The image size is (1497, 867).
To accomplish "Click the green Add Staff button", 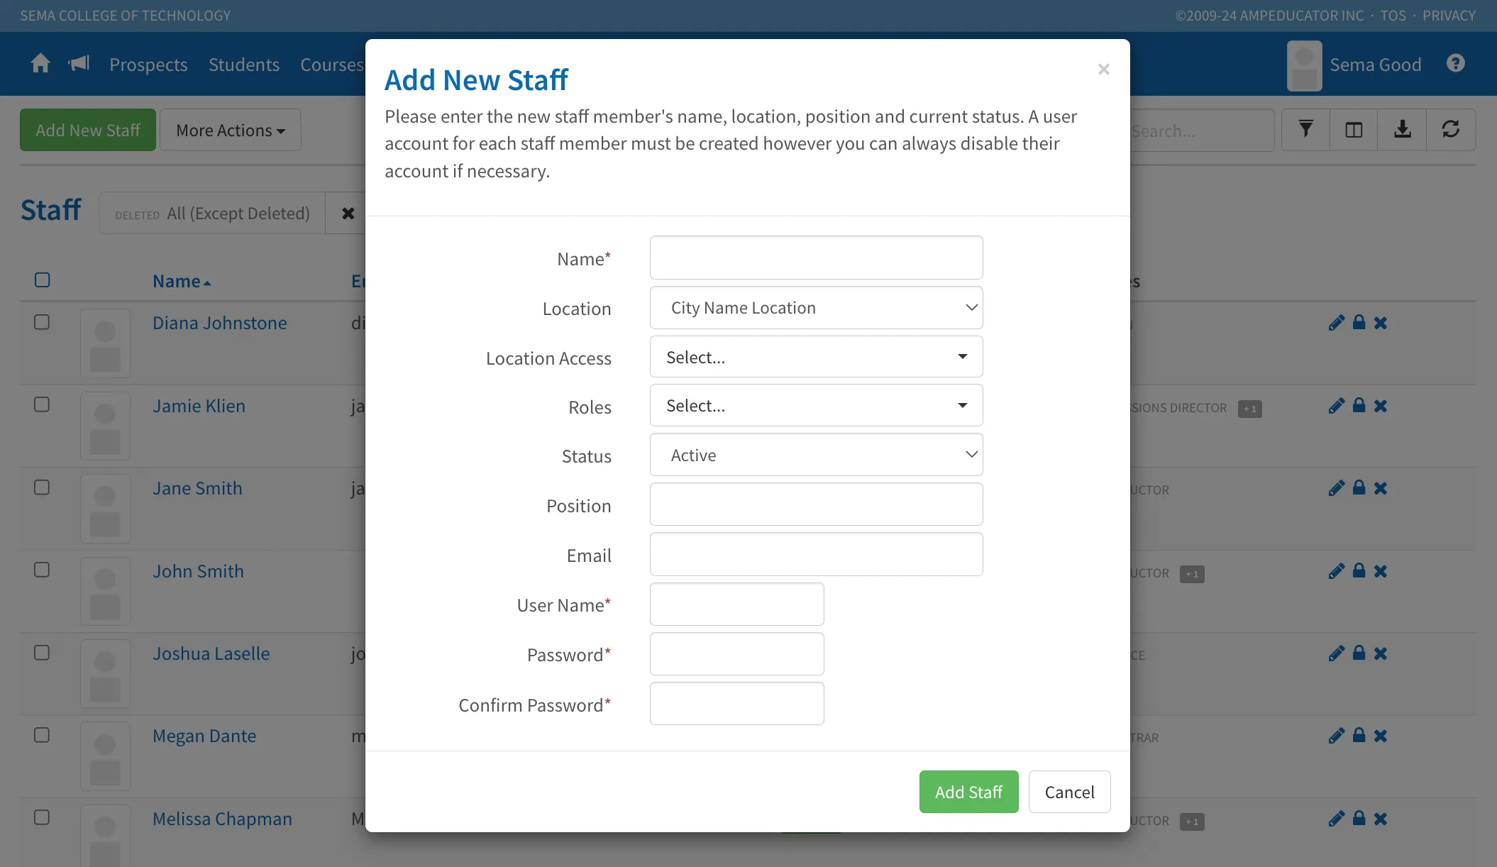I will (968, 792).
